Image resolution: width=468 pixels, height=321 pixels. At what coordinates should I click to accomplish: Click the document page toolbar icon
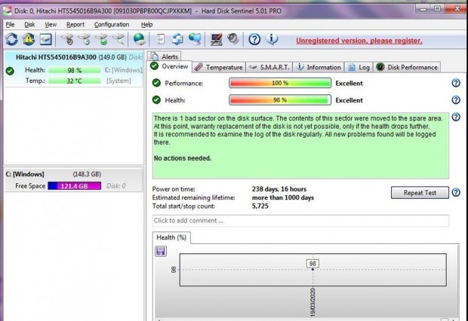161,39
